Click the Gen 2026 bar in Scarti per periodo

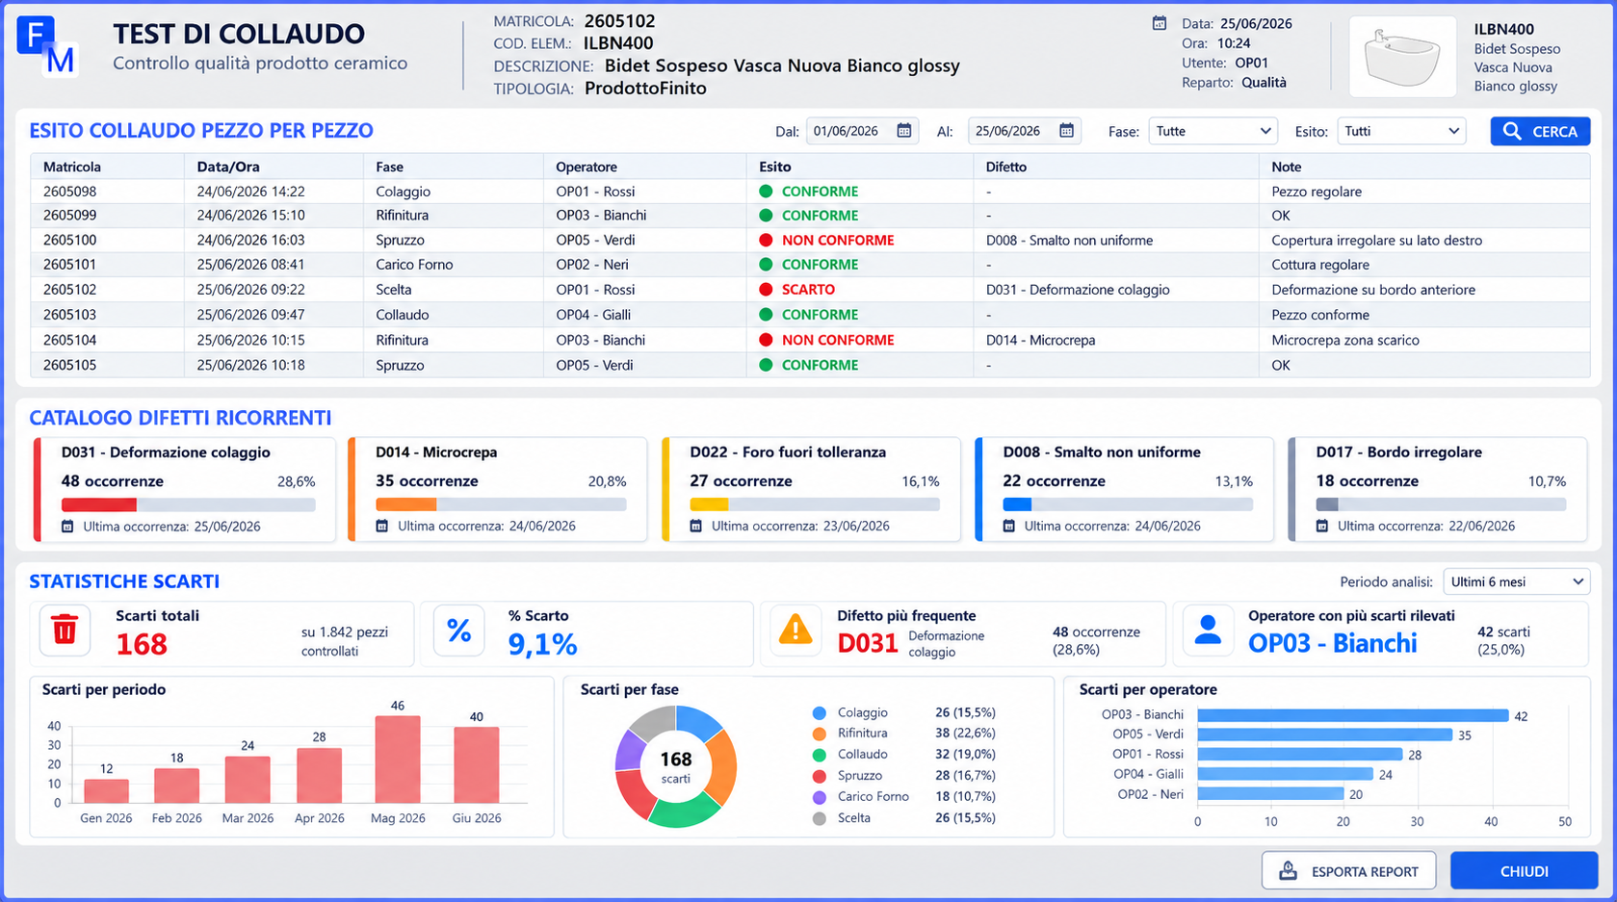[106, 791]
